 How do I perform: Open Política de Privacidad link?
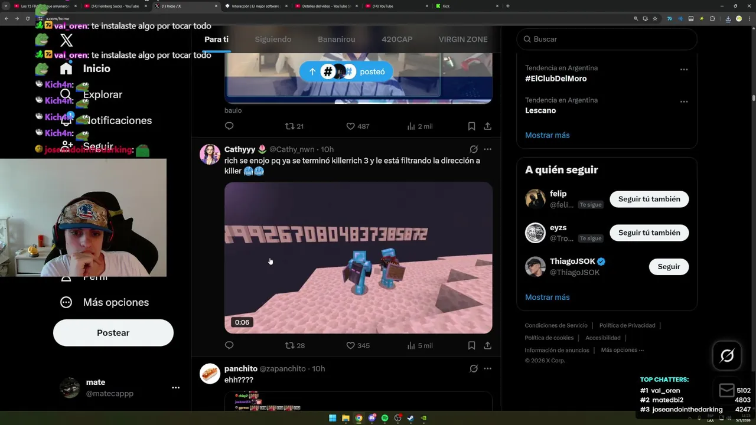627,325
